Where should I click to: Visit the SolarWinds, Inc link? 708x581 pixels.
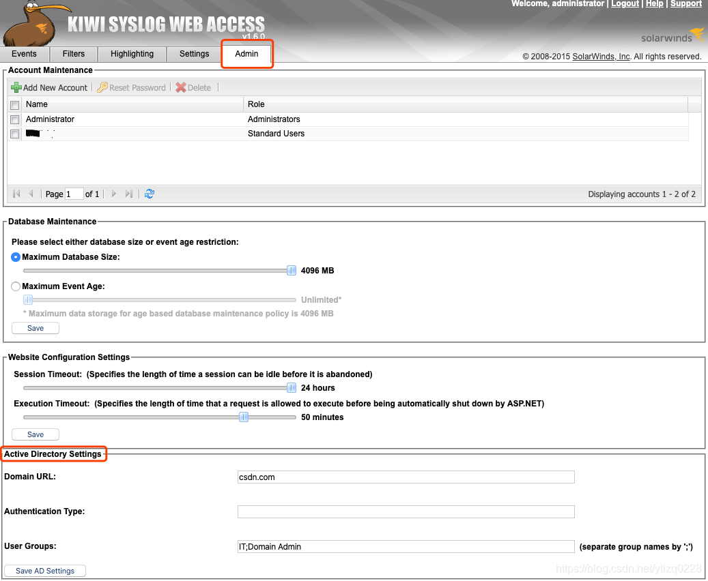pos(601,57)
